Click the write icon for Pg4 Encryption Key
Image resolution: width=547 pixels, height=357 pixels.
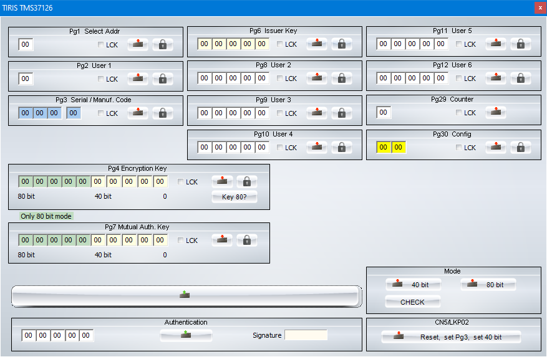click(222, 181)
